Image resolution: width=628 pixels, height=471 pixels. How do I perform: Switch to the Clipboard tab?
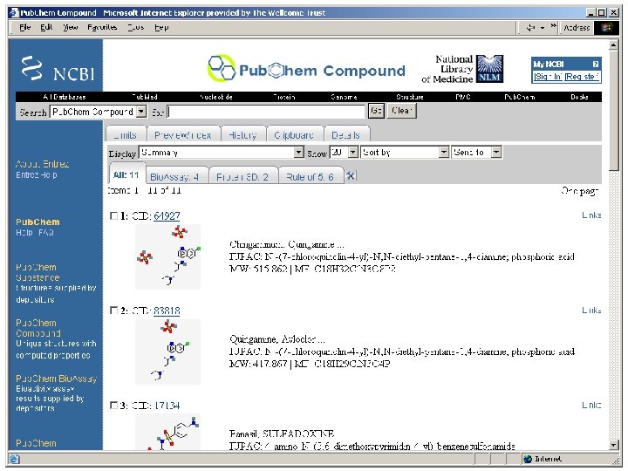295,134
